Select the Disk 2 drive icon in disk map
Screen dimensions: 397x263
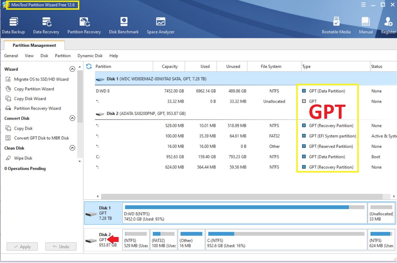(x=91, y=241)
